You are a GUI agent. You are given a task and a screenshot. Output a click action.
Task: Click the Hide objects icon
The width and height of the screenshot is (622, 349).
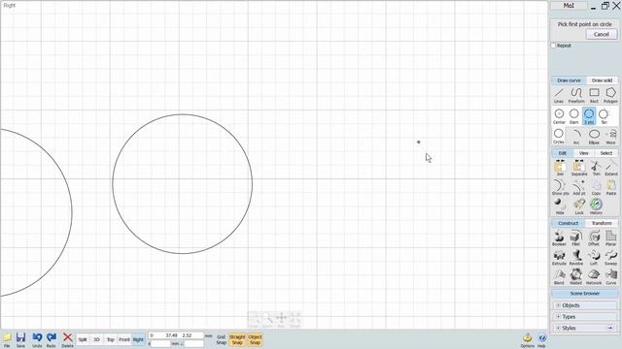point(560,206)
